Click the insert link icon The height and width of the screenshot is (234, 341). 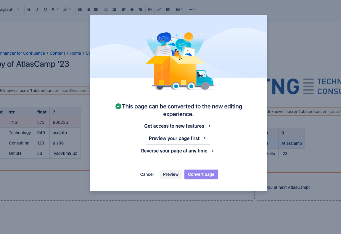[159, 9]
